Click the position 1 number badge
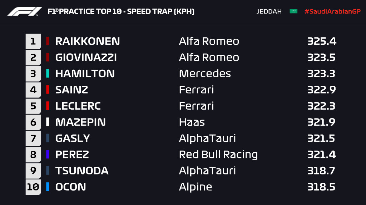Viewport: 366px width, 205px height. (33, 41)
